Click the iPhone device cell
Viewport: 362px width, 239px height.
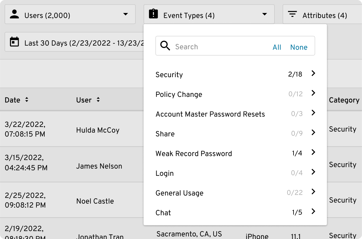point(257,236)
